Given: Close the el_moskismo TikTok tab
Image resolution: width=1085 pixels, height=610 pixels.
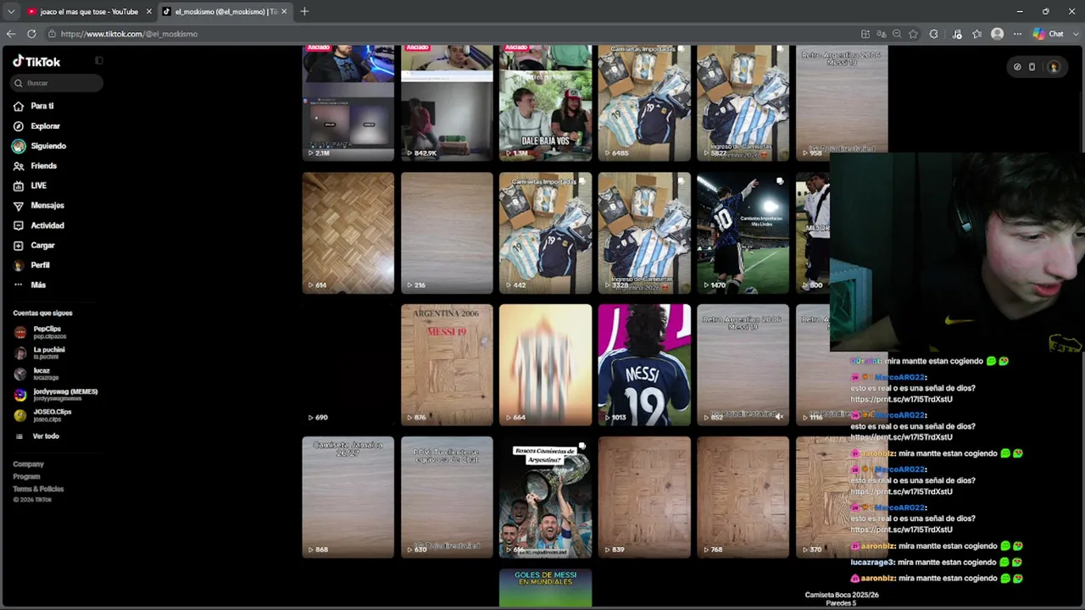Looking at the screenshot, I should click(284, 12).
